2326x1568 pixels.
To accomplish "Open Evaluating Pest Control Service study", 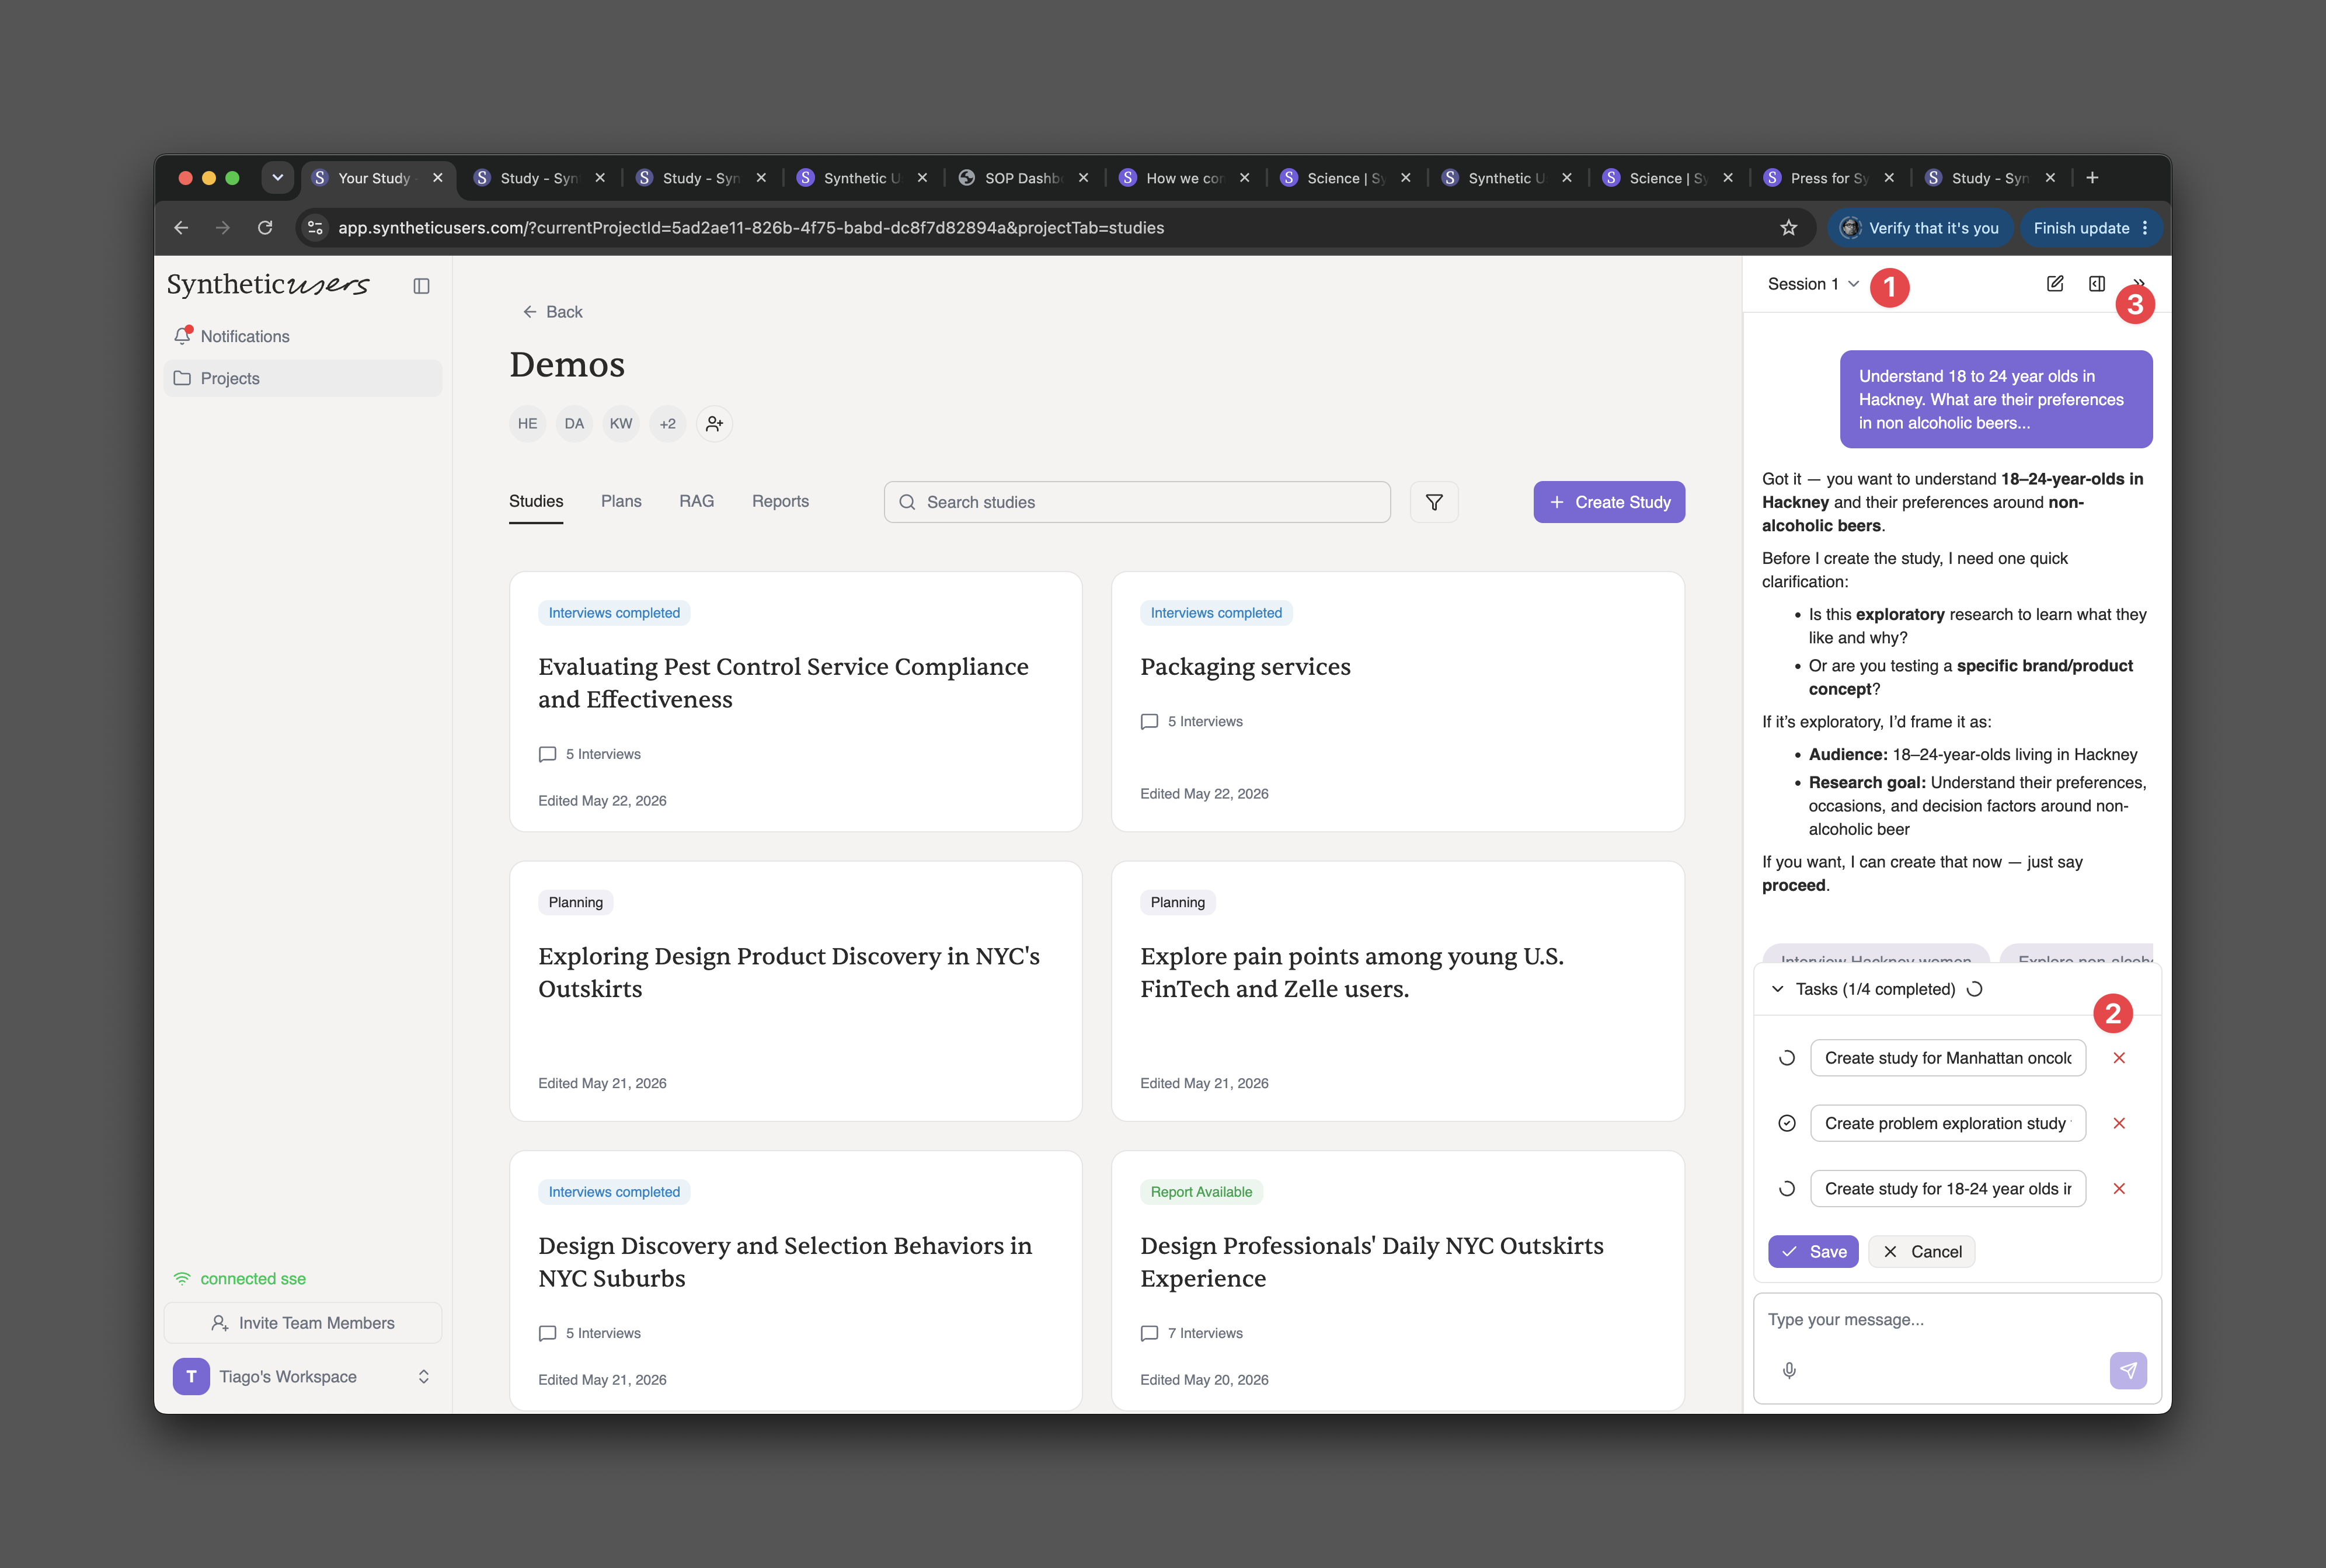I will (796, 702).
